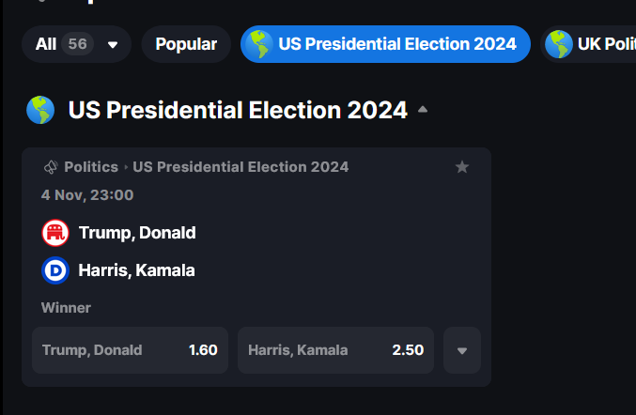
Task: Click the megaphone Politics breadcrumb icon
Action: pos(51,167)
